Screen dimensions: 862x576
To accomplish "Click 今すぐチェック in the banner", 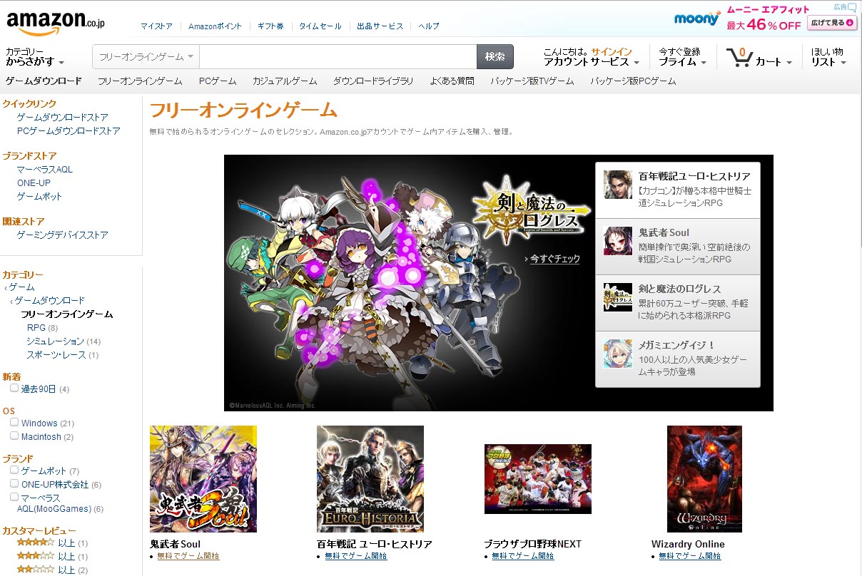I will coord(554,259).
